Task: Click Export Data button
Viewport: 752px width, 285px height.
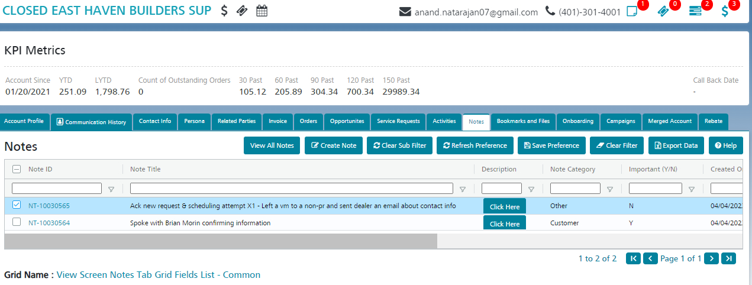Action: click(676, 145)
